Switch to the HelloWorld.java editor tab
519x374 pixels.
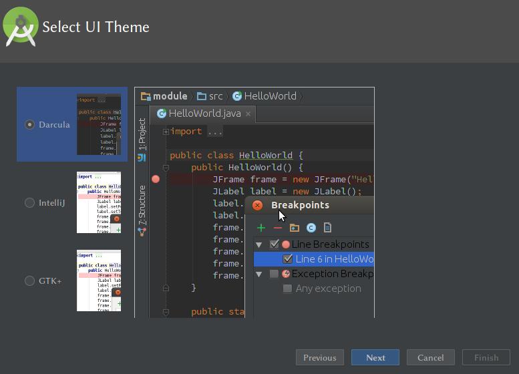(202, 114)
